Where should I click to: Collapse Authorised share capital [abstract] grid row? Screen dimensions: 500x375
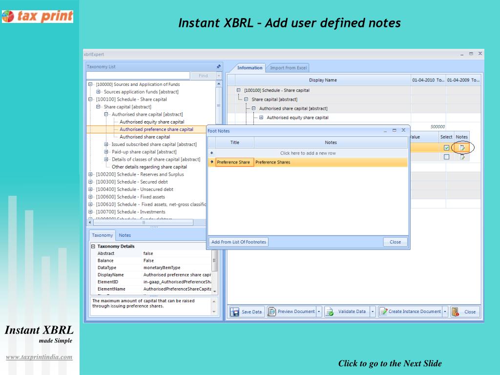click(x=253, y=108)
